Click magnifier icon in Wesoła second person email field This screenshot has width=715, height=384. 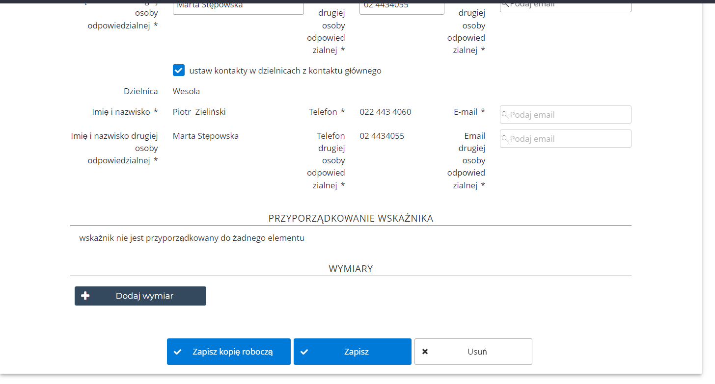pos(505,139)
